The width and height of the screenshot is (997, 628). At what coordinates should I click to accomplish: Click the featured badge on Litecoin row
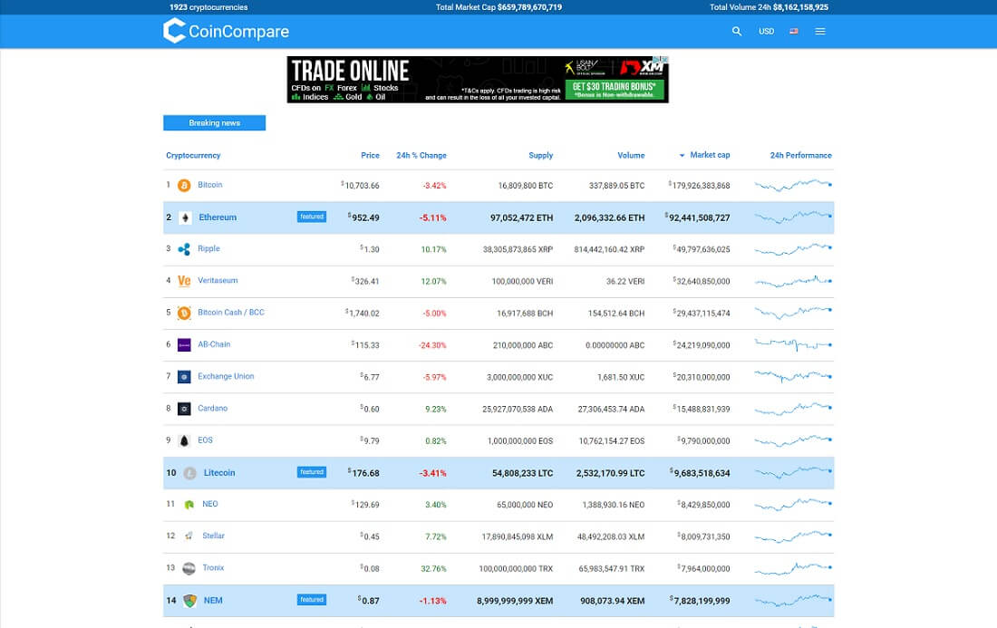pos(312,472)
